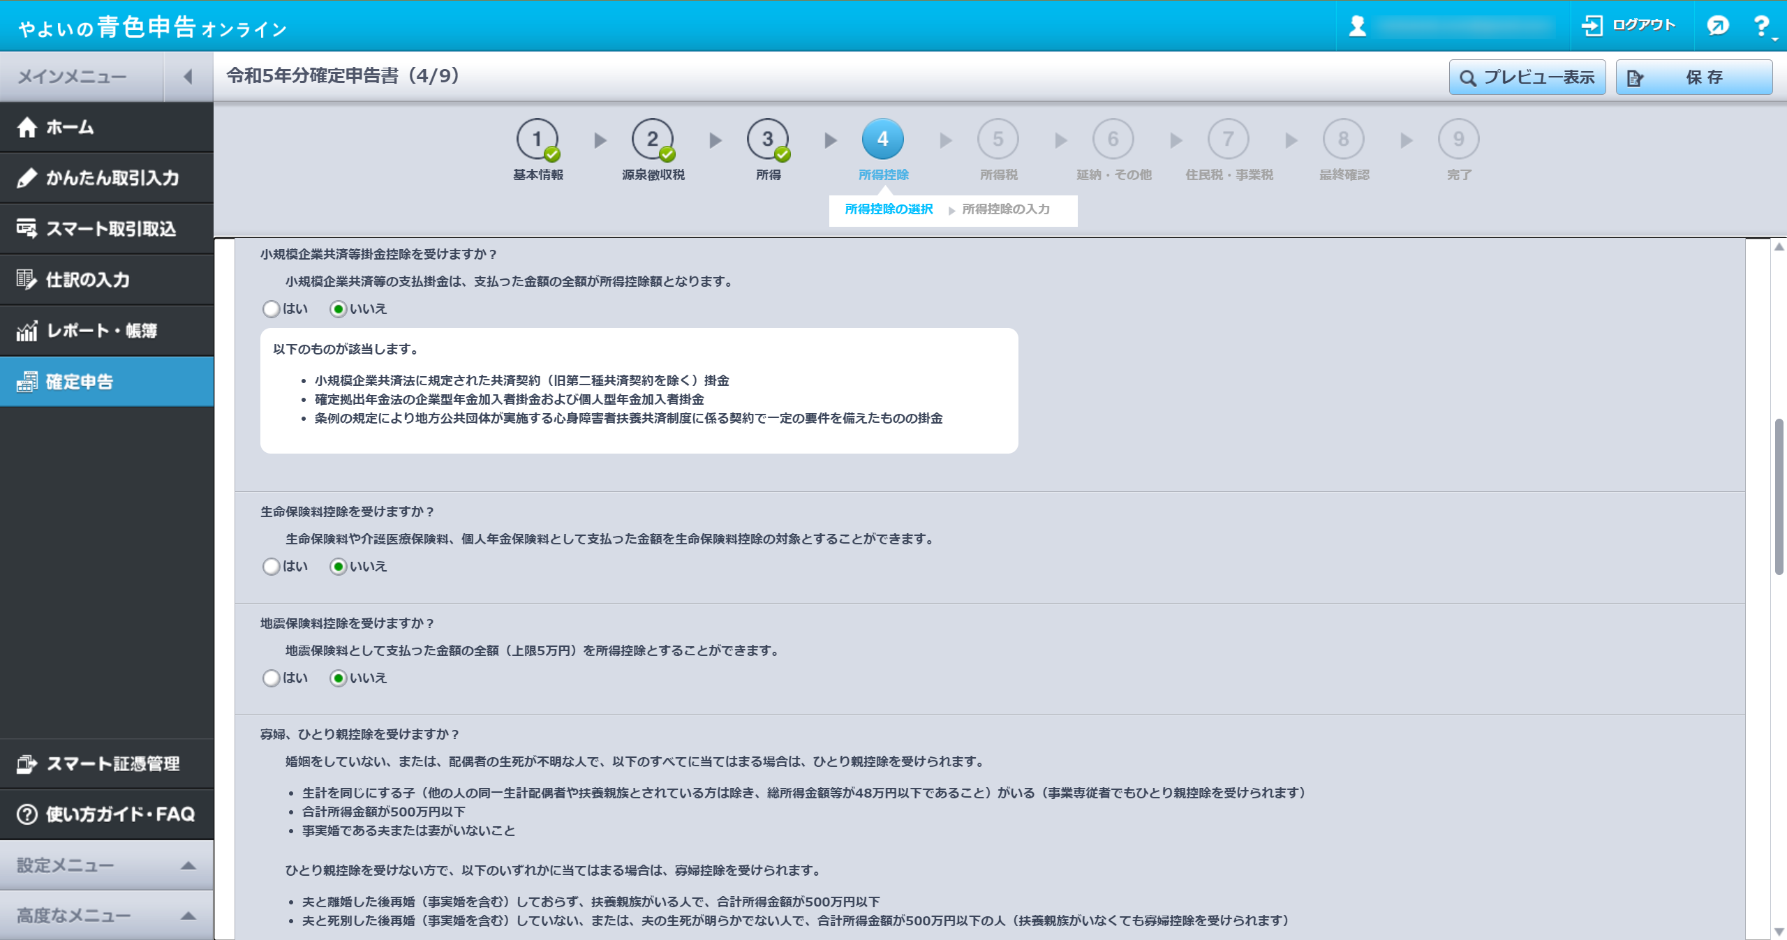Click the 保存 button
Viewport: 1787px width, 940px height.
click(1693, 77)
